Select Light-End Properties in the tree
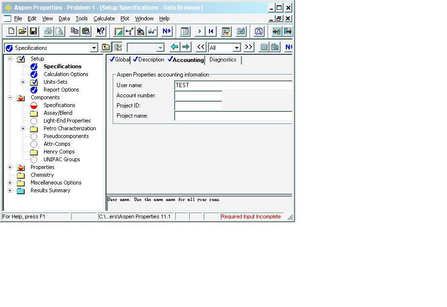447x307 pixels. tap(67, 121)
